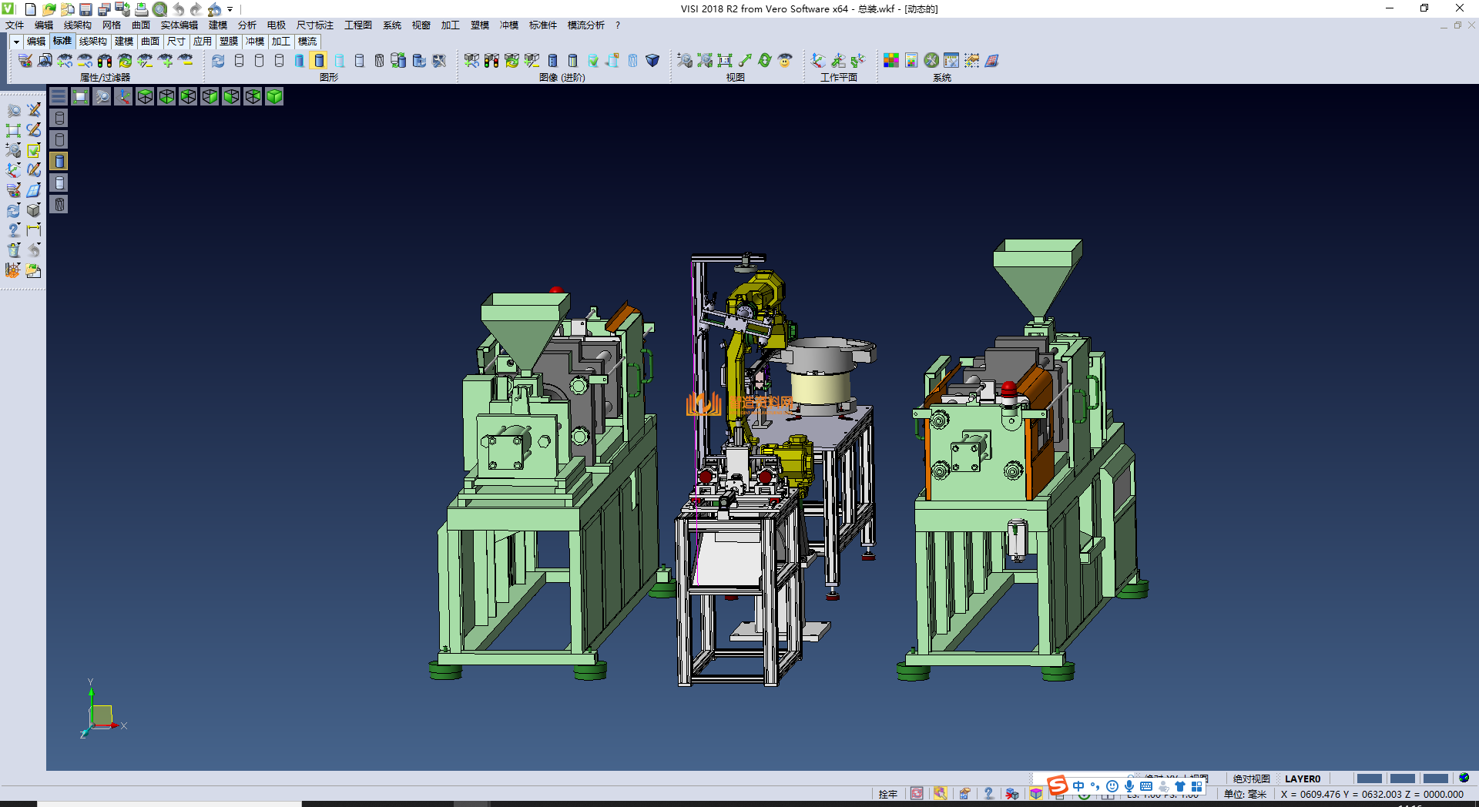The height and width of the screenshot is (807, 1479).
Task: Toggle the highlighted shaded cylinder display mode
Action: pos(319,60)
